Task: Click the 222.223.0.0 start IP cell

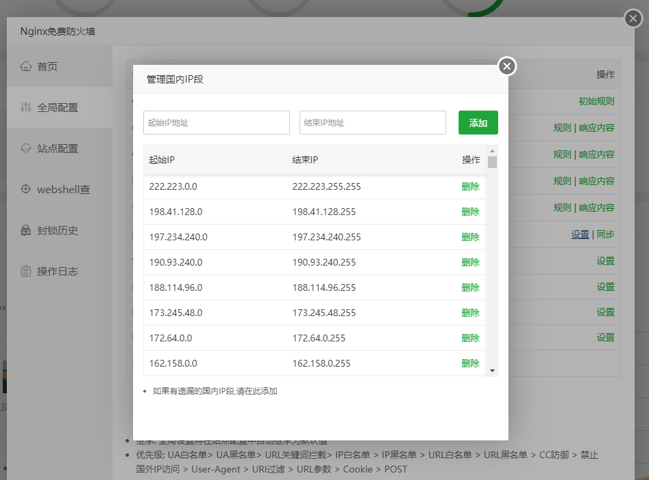Action: 173,186
